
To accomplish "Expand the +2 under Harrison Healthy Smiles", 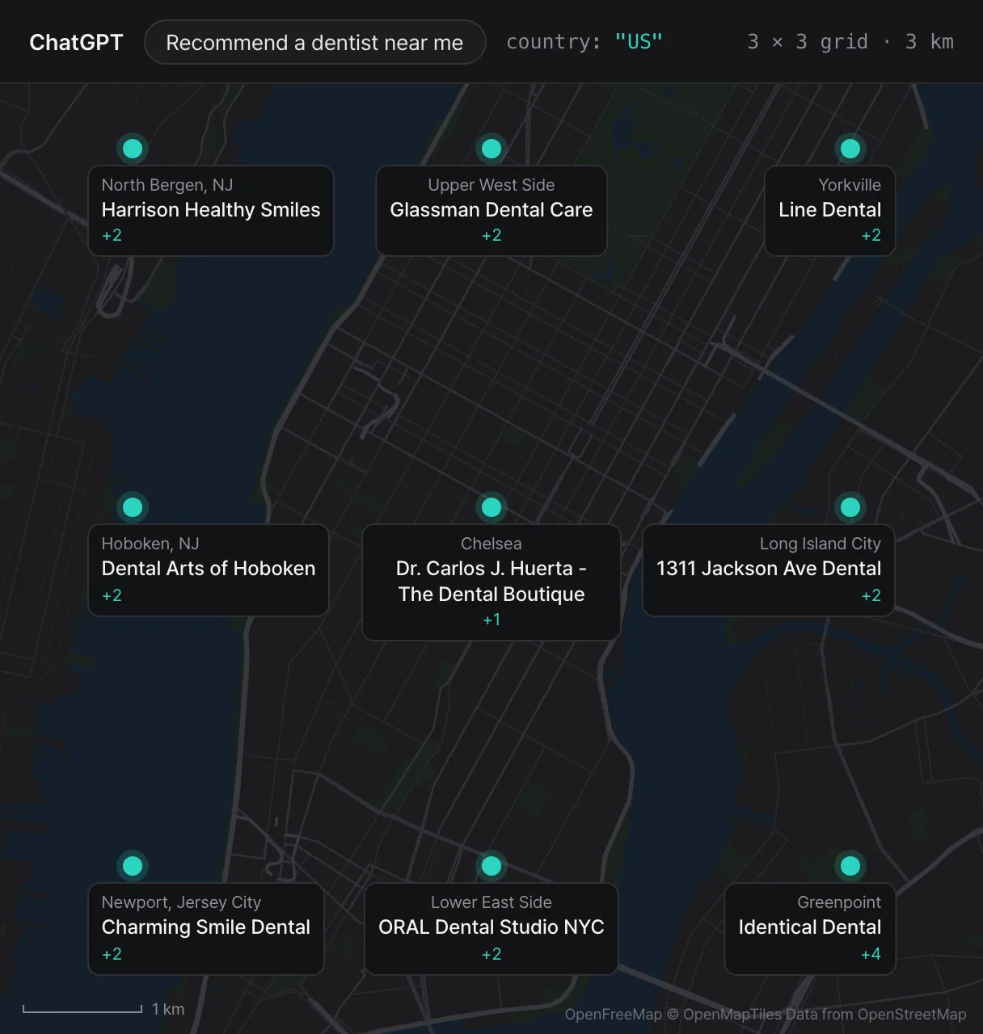I will point(112,235).
